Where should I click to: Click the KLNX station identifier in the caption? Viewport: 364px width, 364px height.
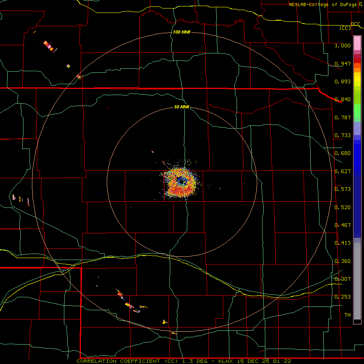tap(226, 361)
